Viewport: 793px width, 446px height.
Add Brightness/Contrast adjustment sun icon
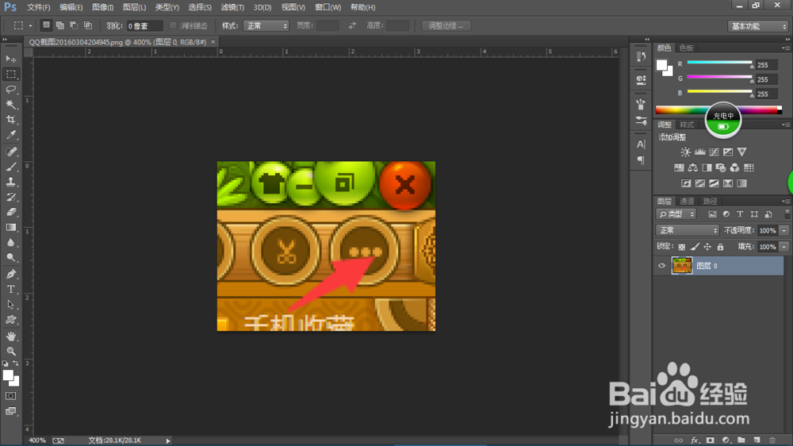coord(685,152)
